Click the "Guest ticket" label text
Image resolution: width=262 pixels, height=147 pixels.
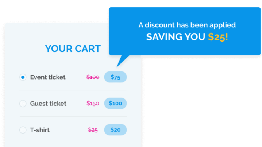point(48,104)
